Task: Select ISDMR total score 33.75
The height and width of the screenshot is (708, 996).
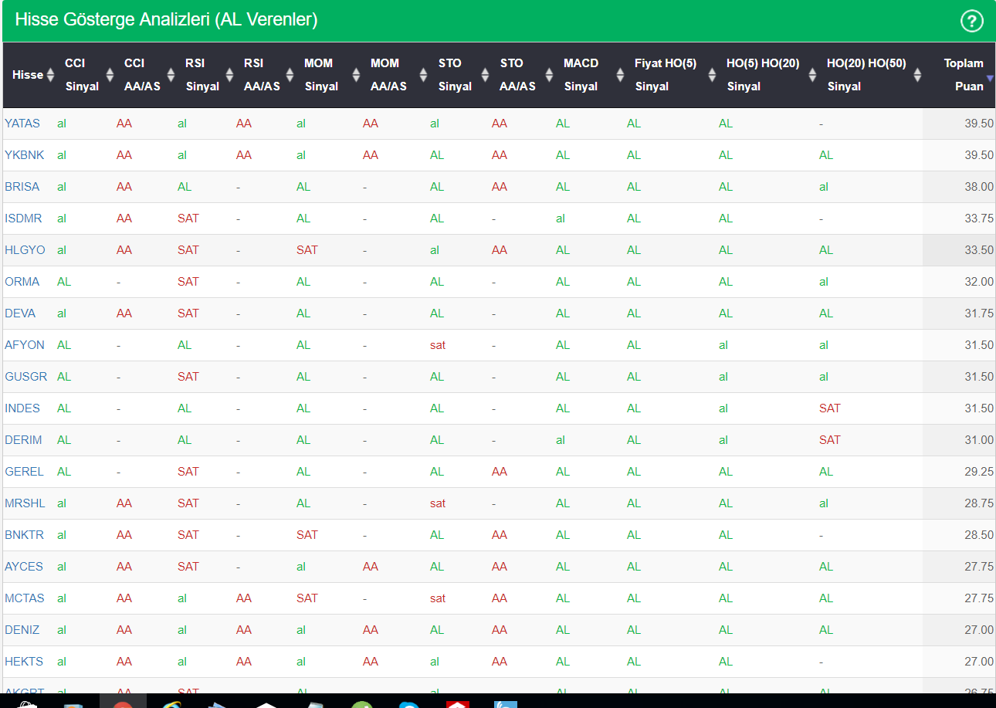Action: pos(979,218)
